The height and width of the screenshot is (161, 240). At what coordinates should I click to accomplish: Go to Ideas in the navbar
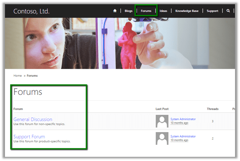coord(163,11)
